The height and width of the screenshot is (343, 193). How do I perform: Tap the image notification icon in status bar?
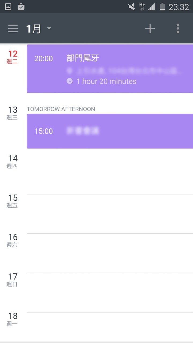(8, 7)
